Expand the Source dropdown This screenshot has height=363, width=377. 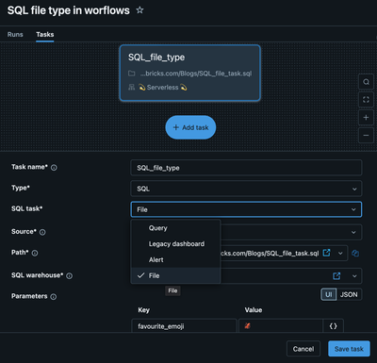tap(353, 232)
